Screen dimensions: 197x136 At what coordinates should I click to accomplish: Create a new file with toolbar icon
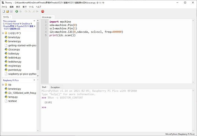click(x=4, y=12)
